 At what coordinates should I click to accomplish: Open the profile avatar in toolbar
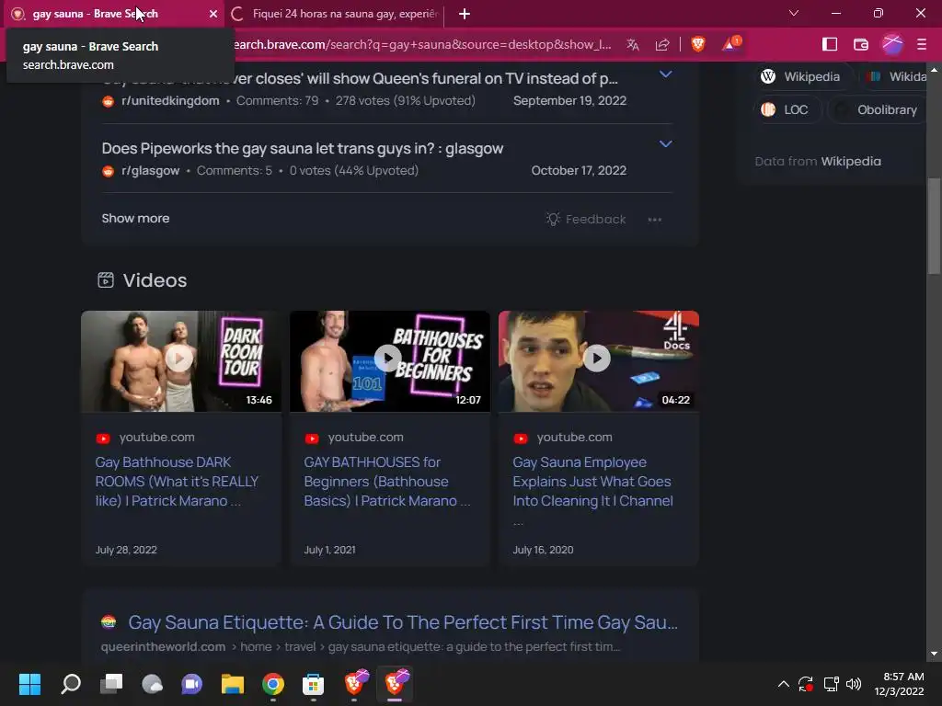[892, 44]
